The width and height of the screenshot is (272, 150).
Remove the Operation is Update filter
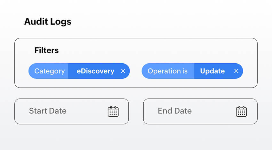[x=236, y=71]
